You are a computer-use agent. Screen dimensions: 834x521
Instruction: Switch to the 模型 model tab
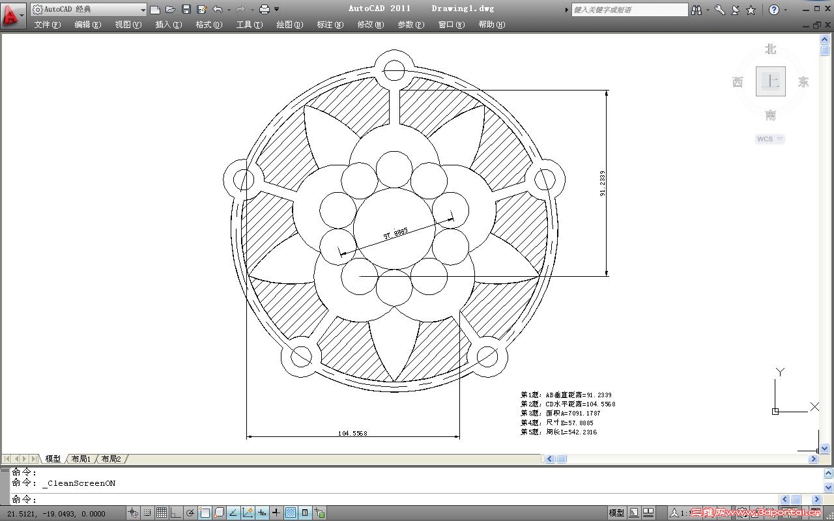pos(53,459)
